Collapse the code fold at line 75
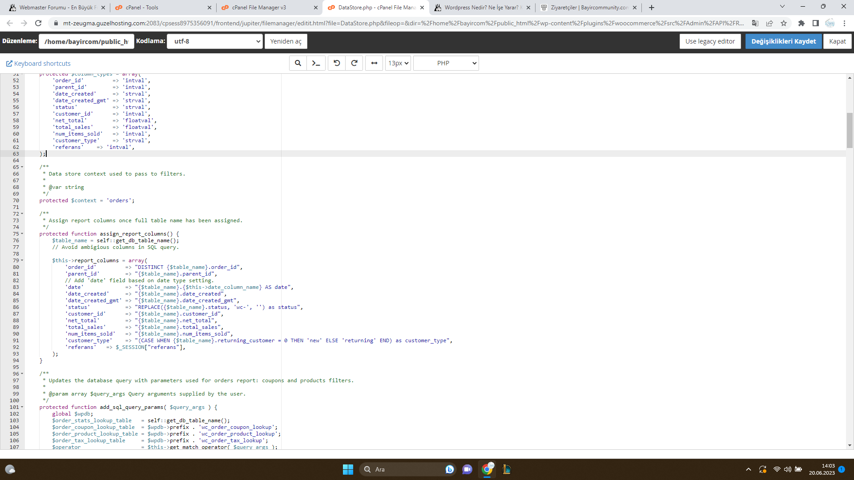Viewport: 854px width, 480px height. [22, 234]
